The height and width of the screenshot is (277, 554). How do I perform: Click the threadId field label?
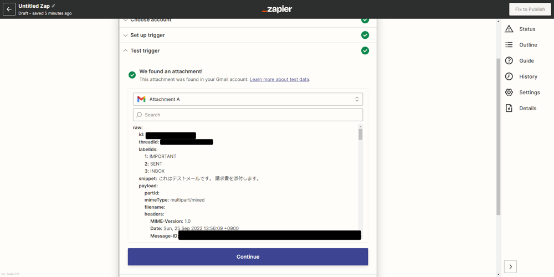pyautogui.click(x=148, y=142)
